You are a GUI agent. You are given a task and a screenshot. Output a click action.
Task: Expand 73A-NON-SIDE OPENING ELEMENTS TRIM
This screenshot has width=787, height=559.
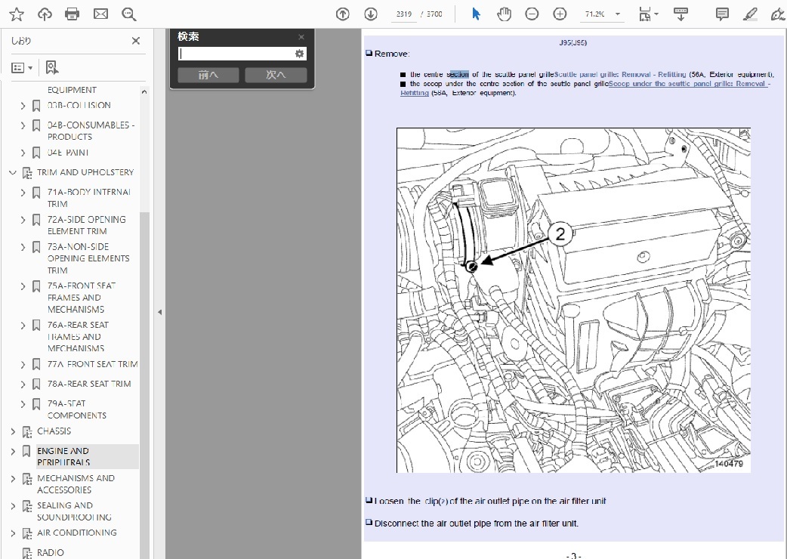(23, 247)
